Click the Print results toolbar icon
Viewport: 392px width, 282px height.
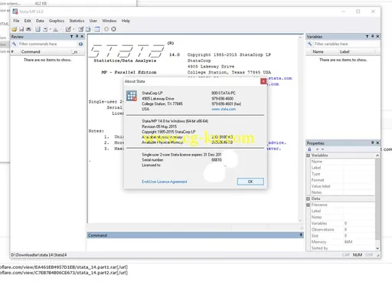[x=28, y=29]
